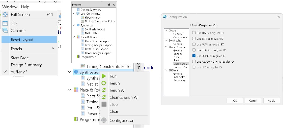
Task: Collapse Synthesize node in Configuration dialog tree
Action: pos(166,40)
